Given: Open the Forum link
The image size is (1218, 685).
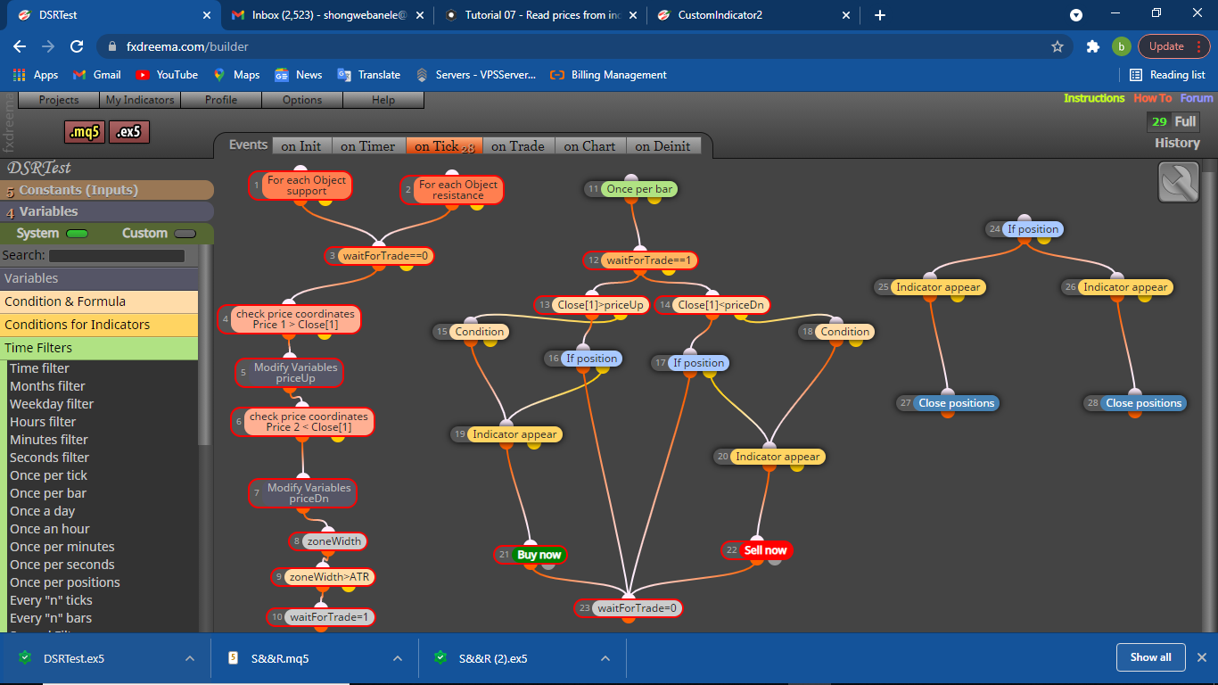Looking at the screenshot, I should point(1197,98).
